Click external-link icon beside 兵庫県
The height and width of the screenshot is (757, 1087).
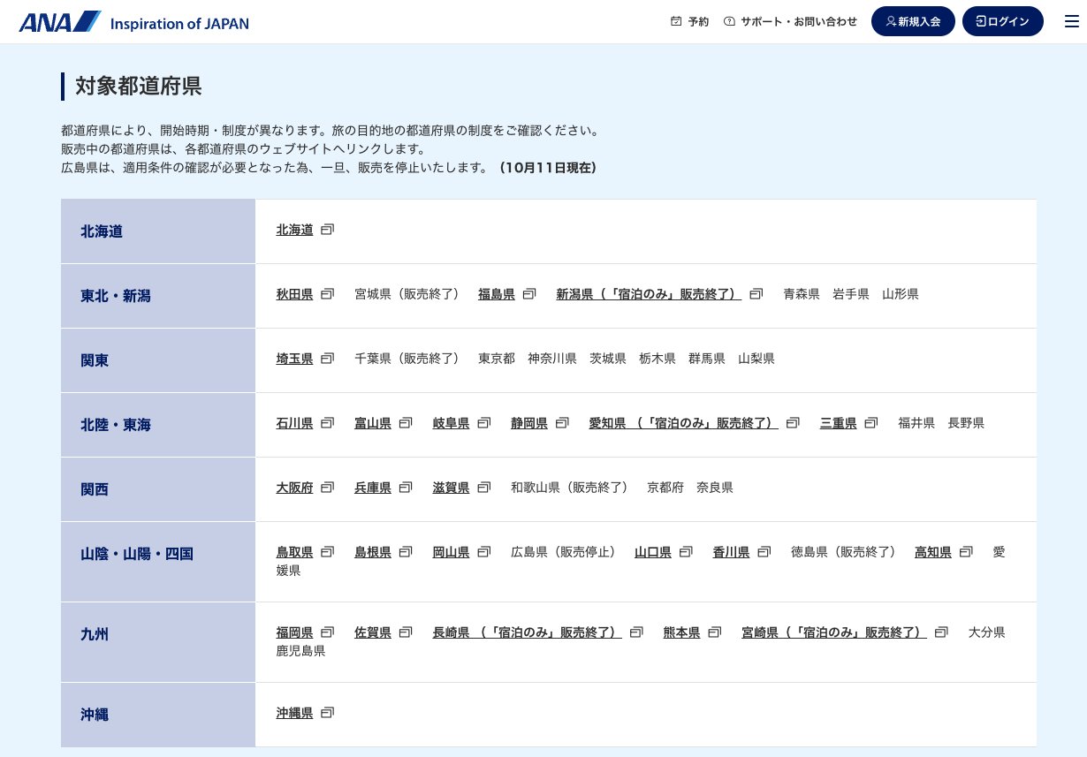coord(407,488)
